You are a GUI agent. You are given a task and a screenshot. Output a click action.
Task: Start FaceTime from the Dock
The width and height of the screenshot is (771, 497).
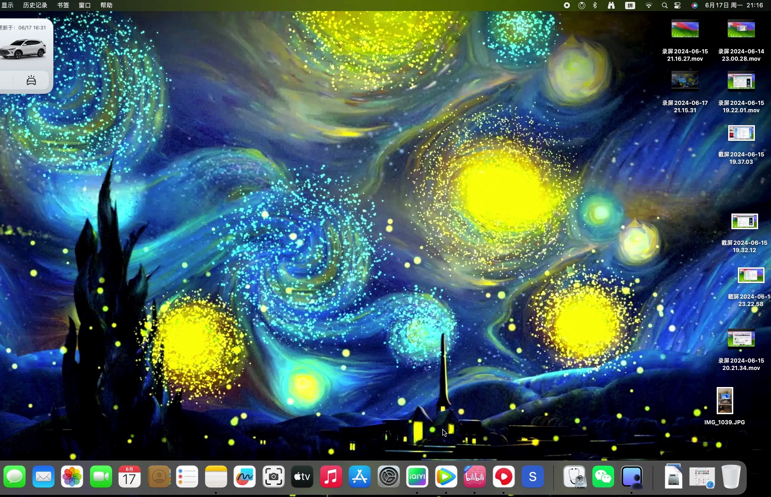tap(101, 477)
